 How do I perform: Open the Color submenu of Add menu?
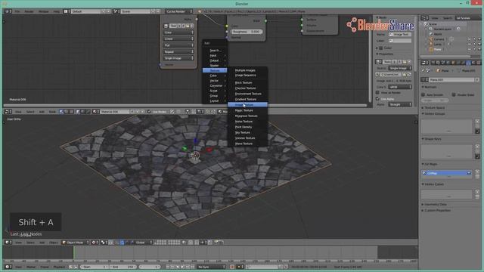coord(215,76)
